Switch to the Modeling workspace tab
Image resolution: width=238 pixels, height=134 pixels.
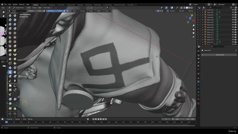pos(43,5)
